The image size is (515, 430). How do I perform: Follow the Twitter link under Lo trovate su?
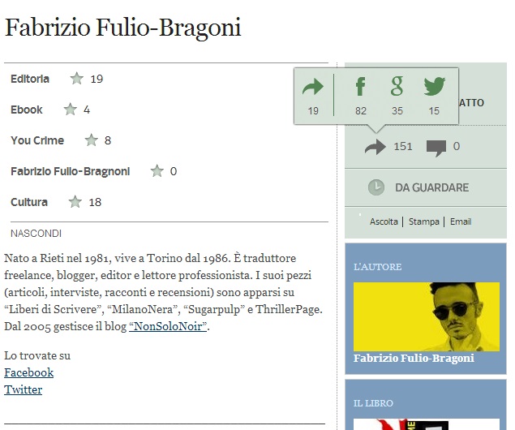pos(23,389)
